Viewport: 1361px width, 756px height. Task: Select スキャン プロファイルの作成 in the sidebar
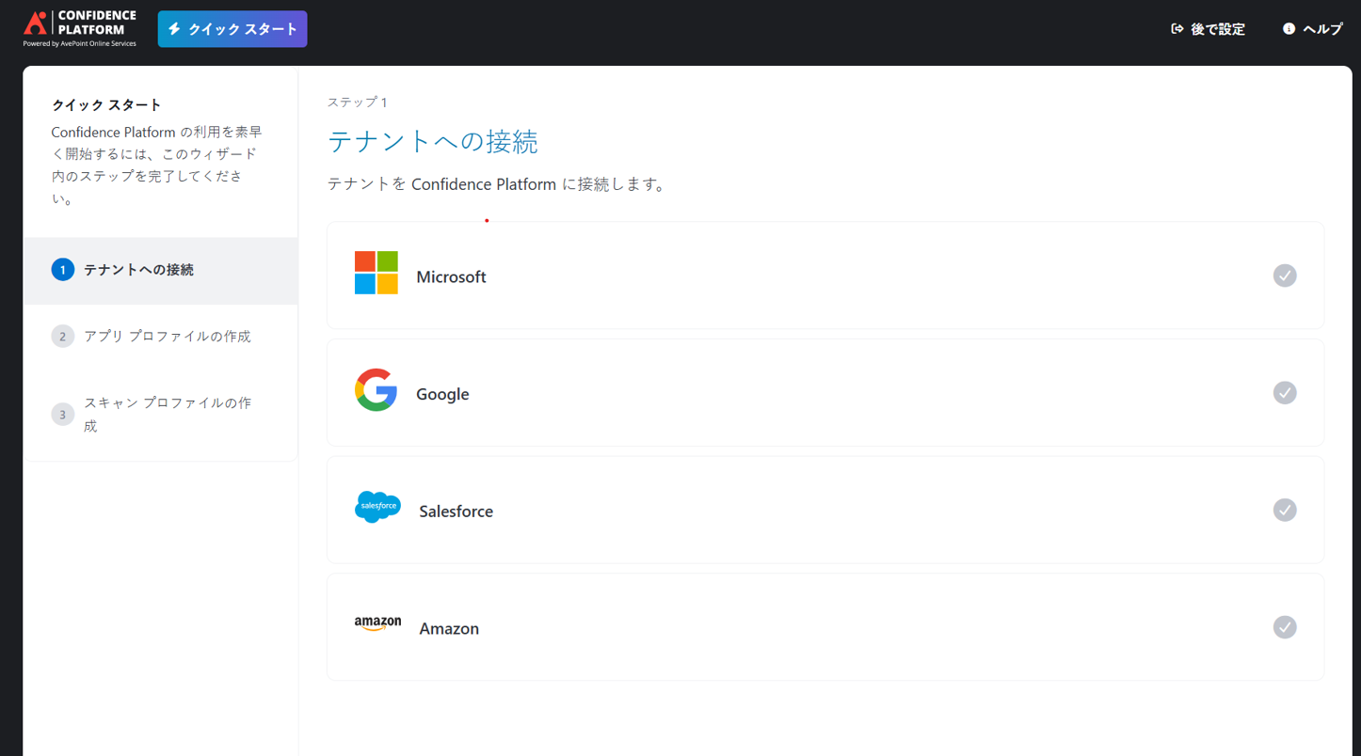pyautogui.click(x=167, y=414)
